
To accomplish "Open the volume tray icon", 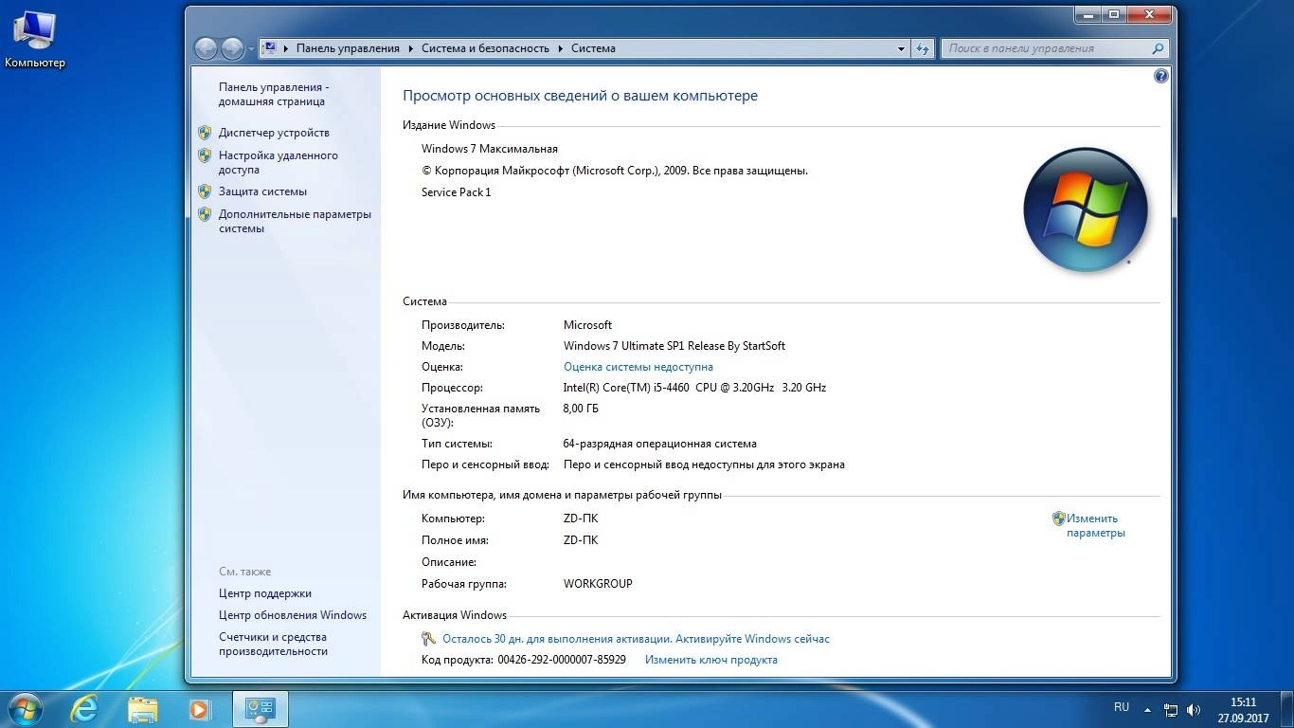I will tap(1194, 709).
